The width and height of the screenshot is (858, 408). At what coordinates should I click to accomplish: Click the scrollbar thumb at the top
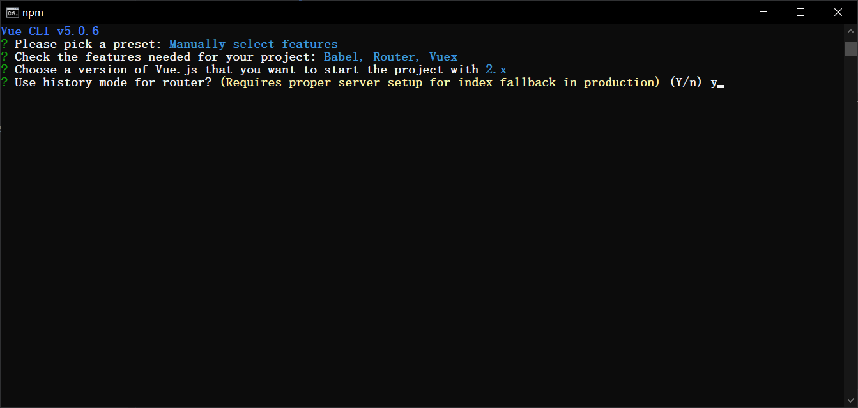pos(850,49)
